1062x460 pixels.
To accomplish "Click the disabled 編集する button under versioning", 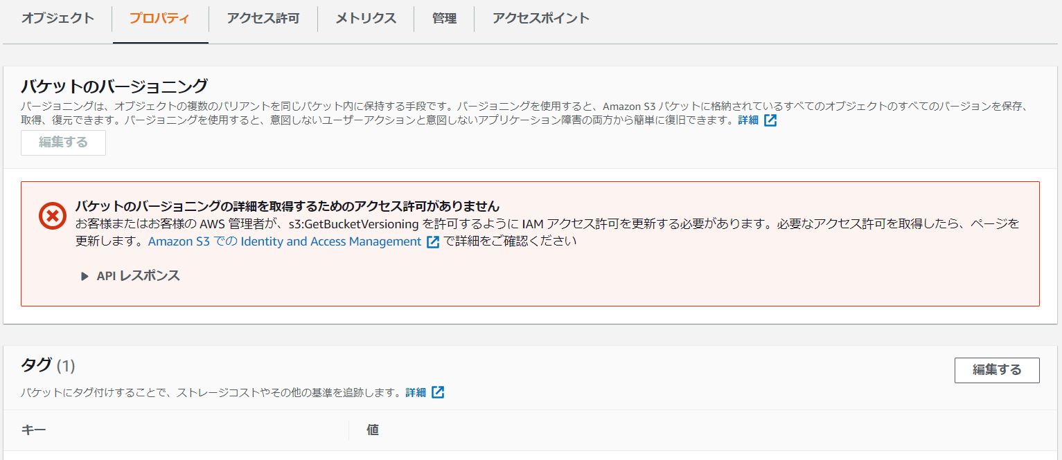I will (x=63, y=142).
